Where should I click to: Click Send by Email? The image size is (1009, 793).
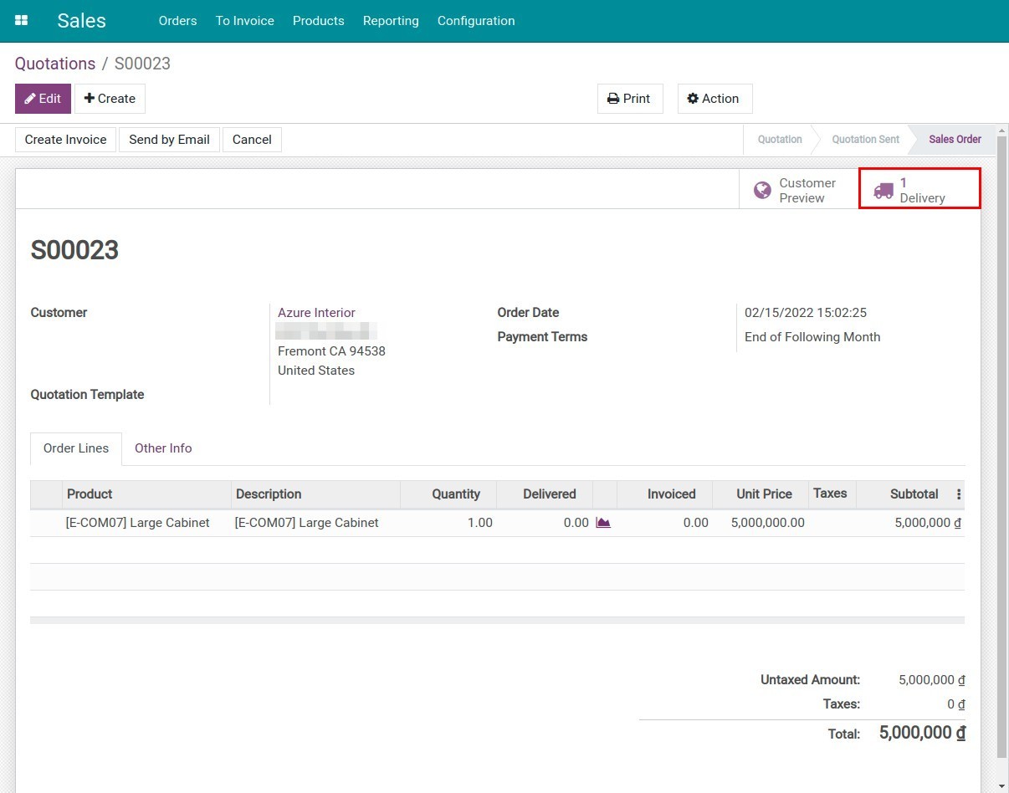pyautogui.click(x=169, y=140)
